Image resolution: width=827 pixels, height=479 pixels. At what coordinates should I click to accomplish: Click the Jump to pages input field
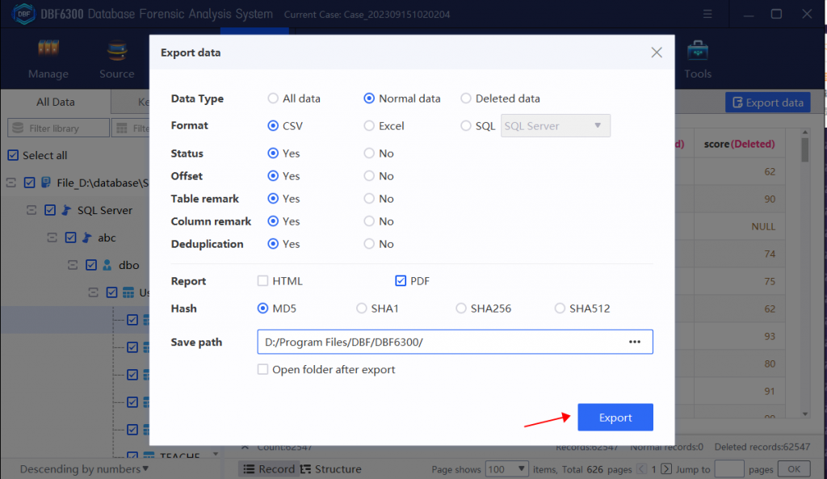728,468
